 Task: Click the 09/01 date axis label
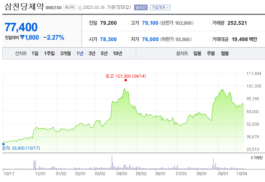click(x=223, y=174)
